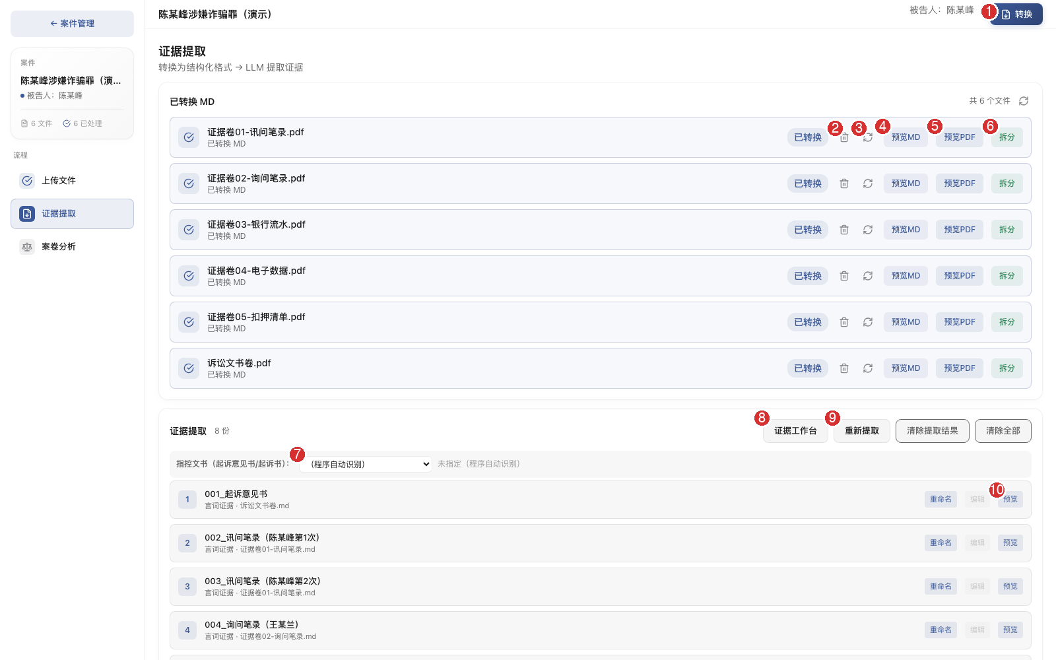This screenshot has width=1056, height=660.
Task: Click 已转换 status badge for 证据卷05-扣押清单.pdf
Action: point(808,322)
